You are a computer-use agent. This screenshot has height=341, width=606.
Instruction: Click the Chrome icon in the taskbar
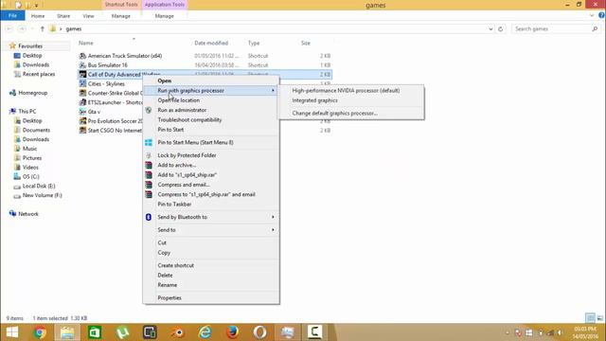click(x=40, y=332)
